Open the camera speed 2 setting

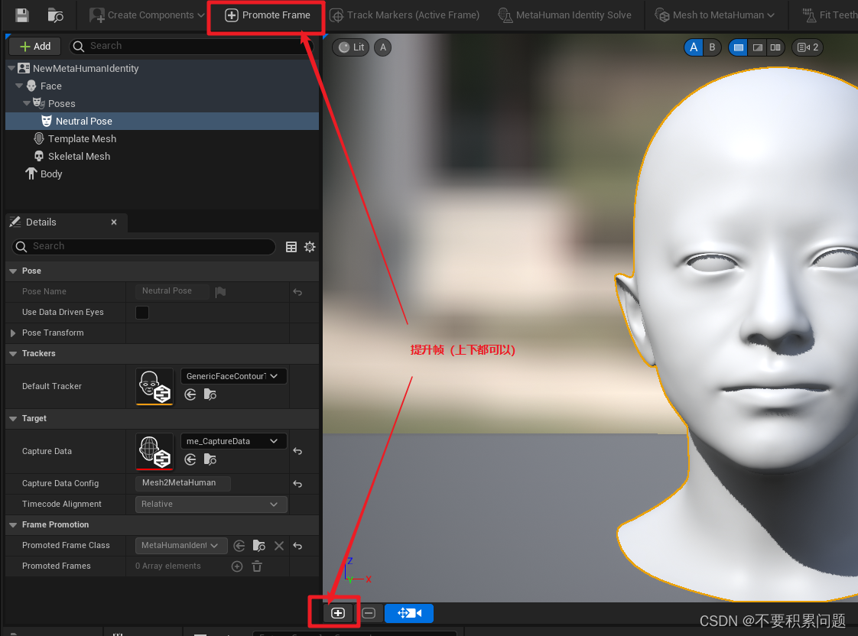pyautogui.click(x=808, y=47)
